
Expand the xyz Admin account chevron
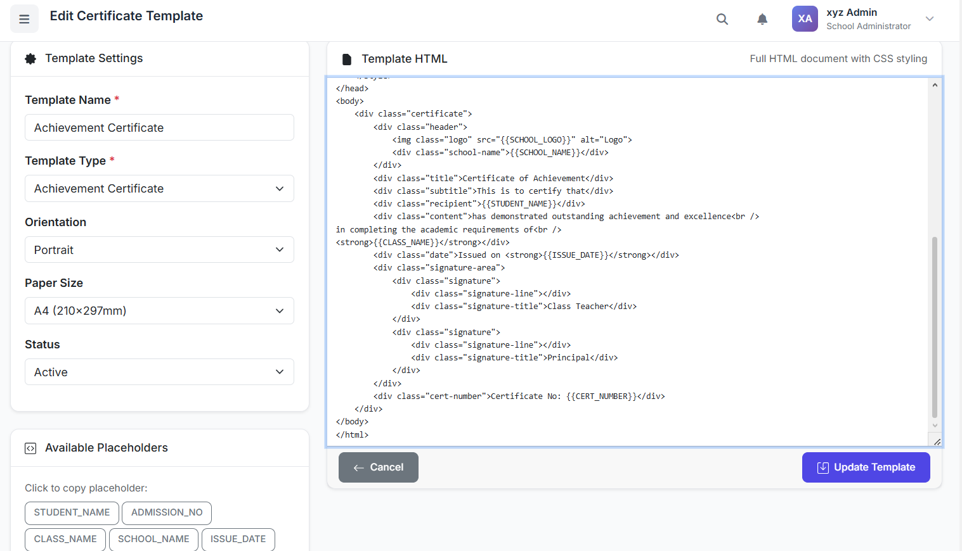point(929,19)
